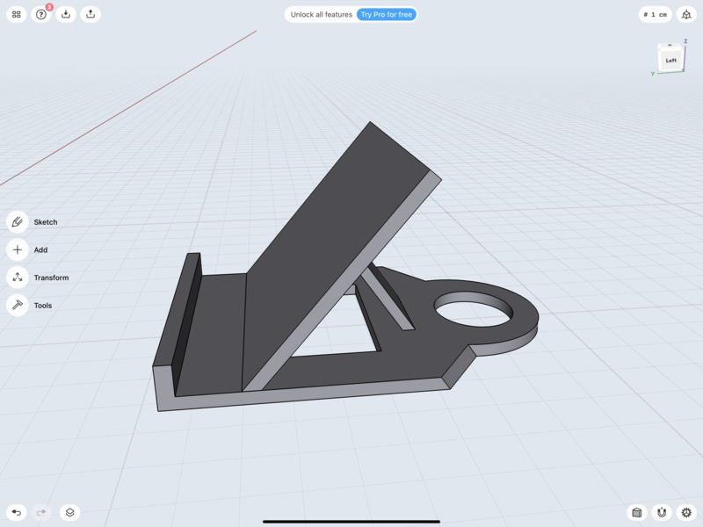Toggle snapping with the magnet icon
This screenshot has width=703, height=527.
(x=662, y=512)
